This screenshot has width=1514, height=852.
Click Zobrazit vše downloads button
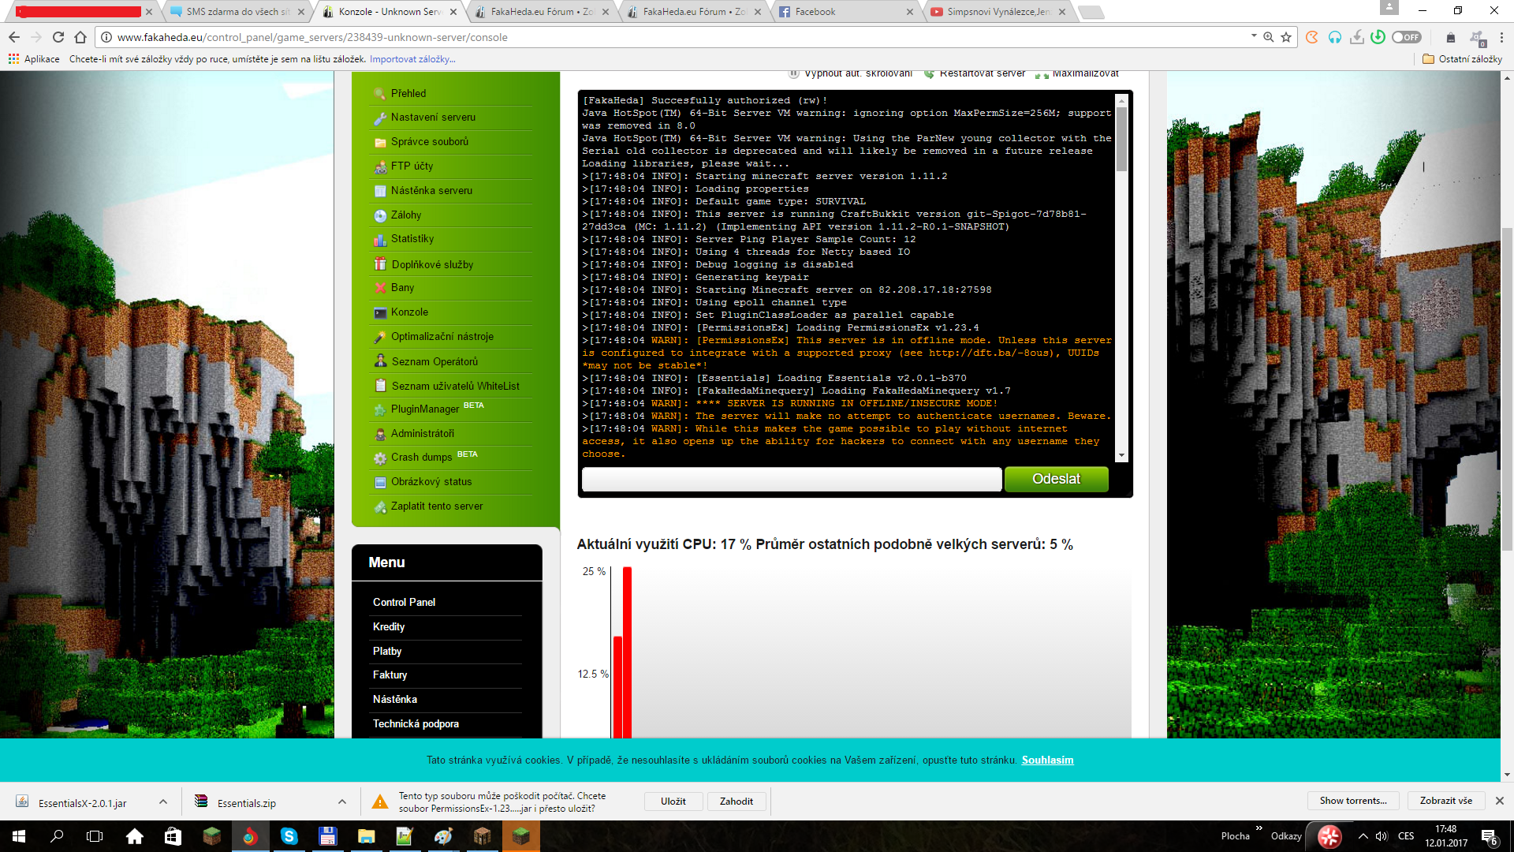1446,801
